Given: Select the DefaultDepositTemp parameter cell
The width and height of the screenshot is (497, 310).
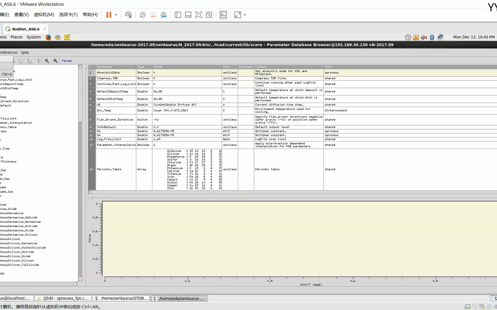Looking at the screenshot, I should pos(116,92).
